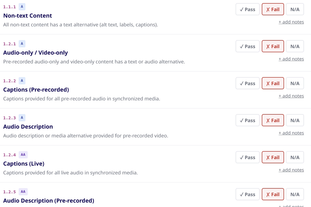Select Fail for 1.2.1 Audio-only / Video-only
Screen dimensions: 311x207
tap(273, 46)
